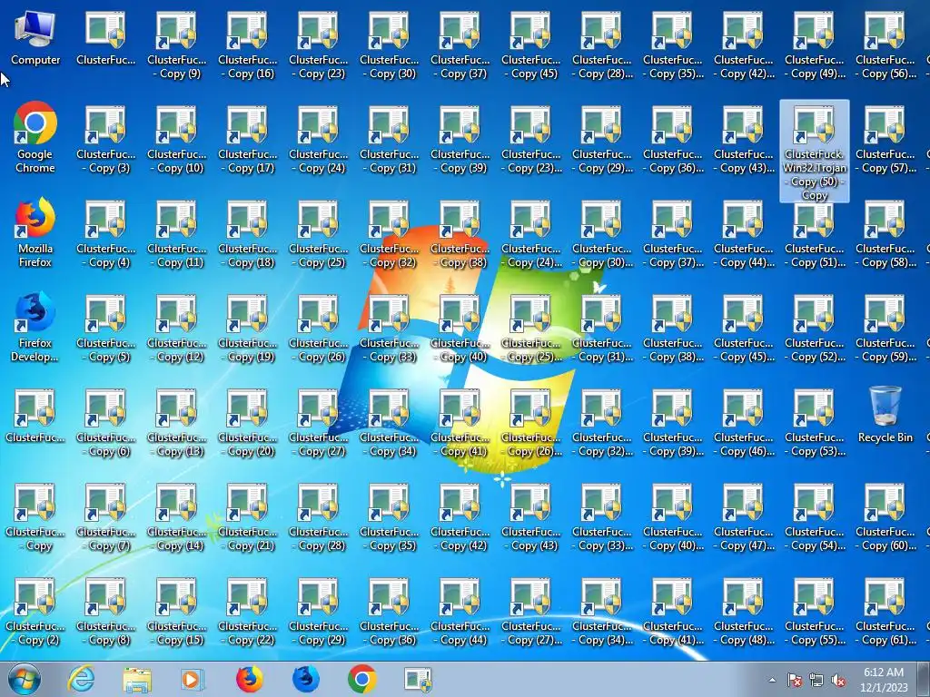Select the ClusterFuck Copy (7) shortcut
This screenshot has height=697, width=930.
(105, 515)
